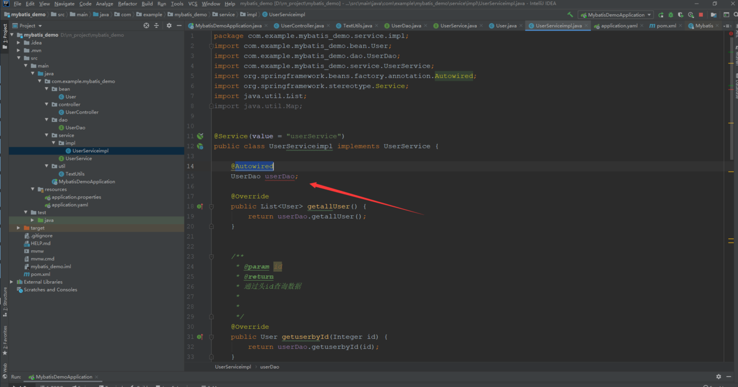Collapse the src folder
The width and height of the screenshot is (738, 387).
click(18, 58)
